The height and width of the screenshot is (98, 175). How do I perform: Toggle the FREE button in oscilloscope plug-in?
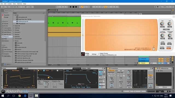(166, 29)
